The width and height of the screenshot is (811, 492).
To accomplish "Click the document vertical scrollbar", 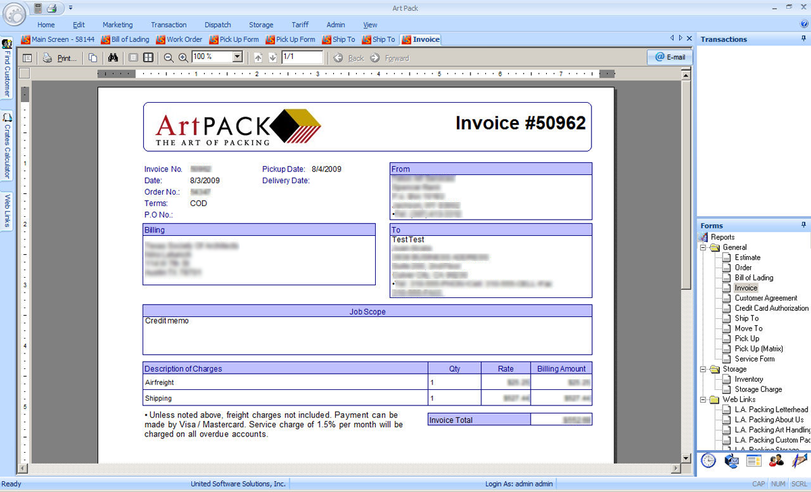I will pyautogui.click(x=687, y=266).
